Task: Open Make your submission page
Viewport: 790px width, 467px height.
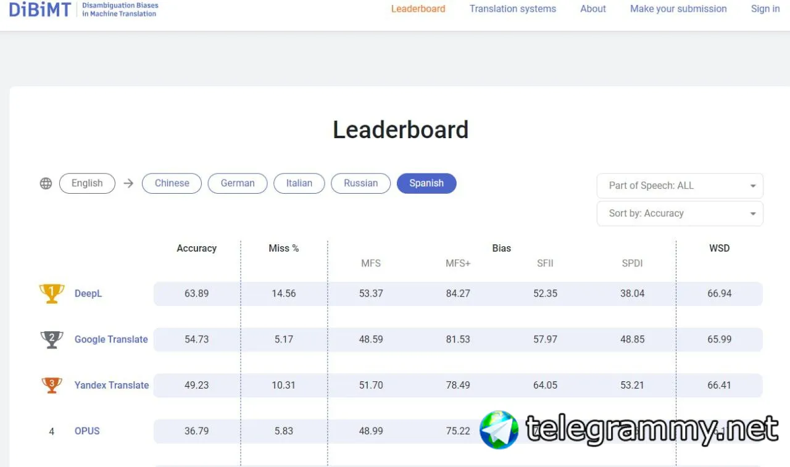Action: [678, 9]
